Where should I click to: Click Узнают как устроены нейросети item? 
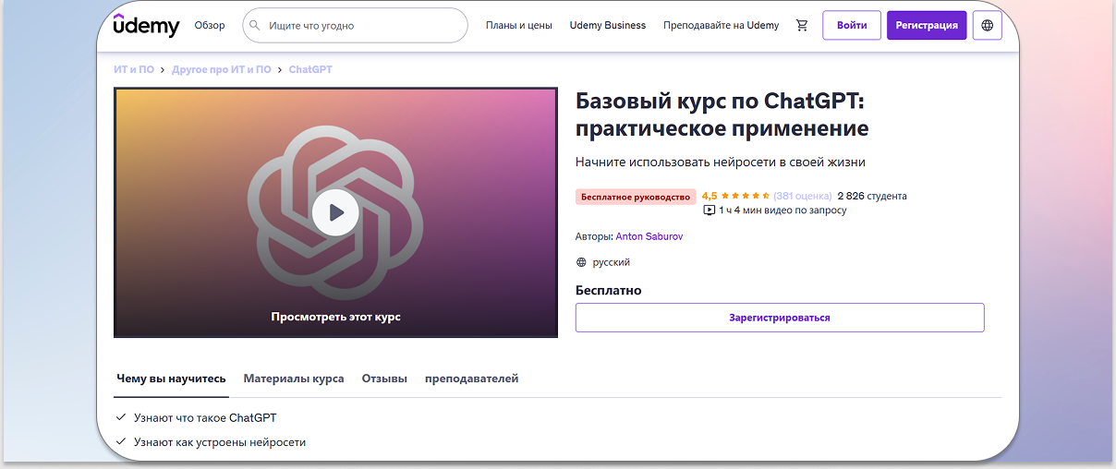tap(220, 442)
